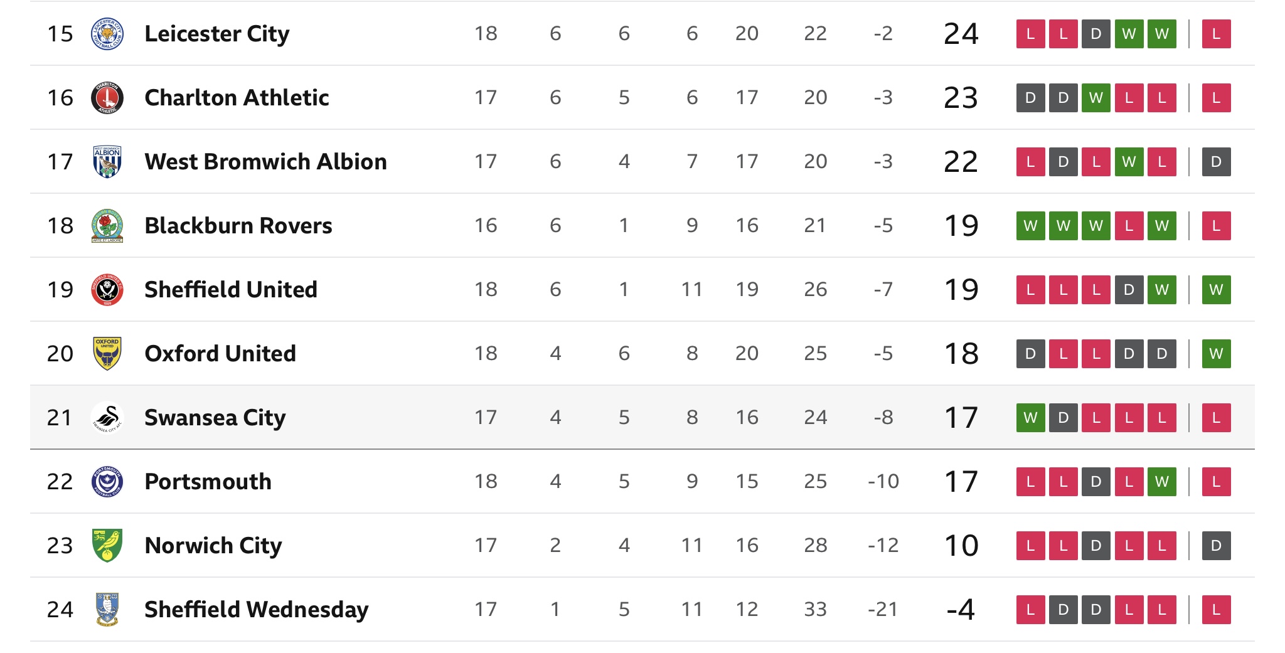Viewport: 1285px width, 653px height.
Task: Click the Charlton Athletic club badge
Action: point(107,98)
